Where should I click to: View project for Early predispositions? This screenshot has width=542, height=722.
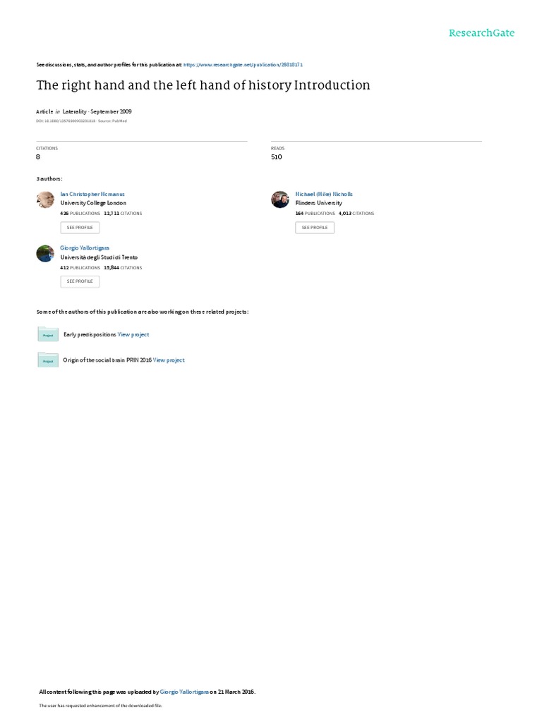(x=133, y=335)
